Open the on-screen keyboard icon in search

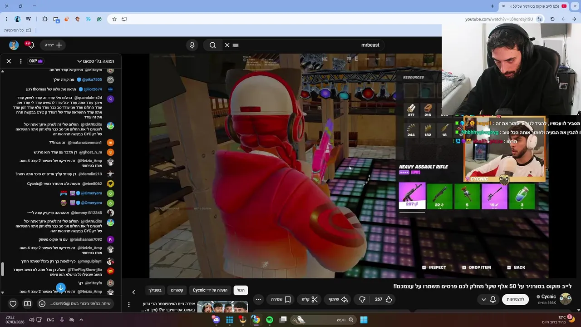(235, 45)
